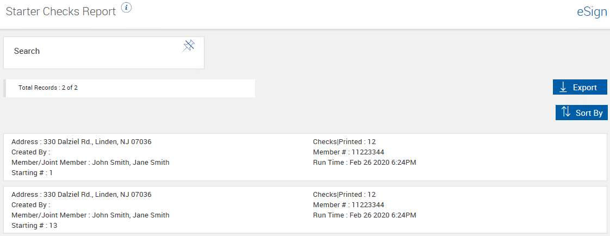Open the Sort By options

pos(582,113)
